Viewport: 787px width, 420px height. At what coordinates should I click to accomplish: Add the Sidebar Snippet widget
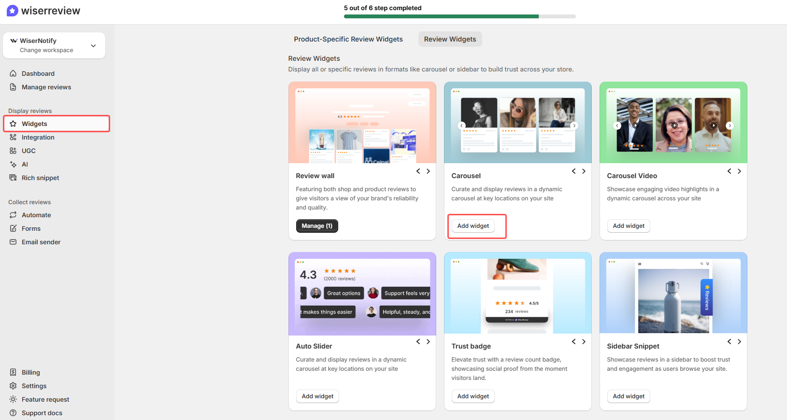(x=629, y=396)
